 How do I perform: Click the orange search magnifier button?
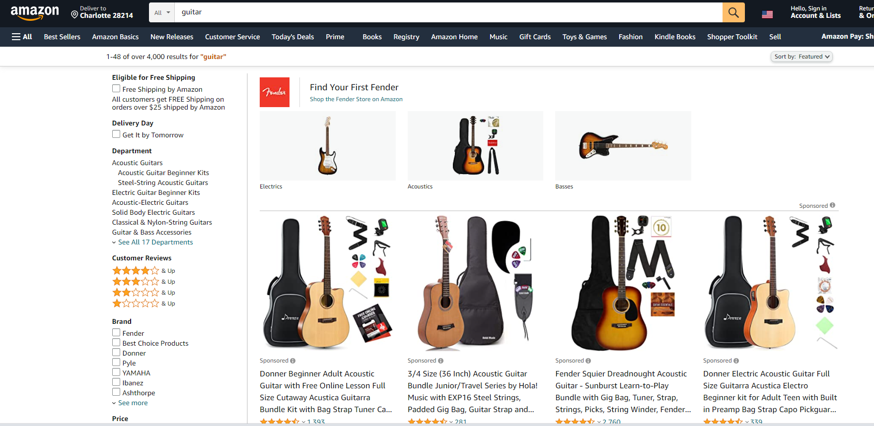point(733,12)
